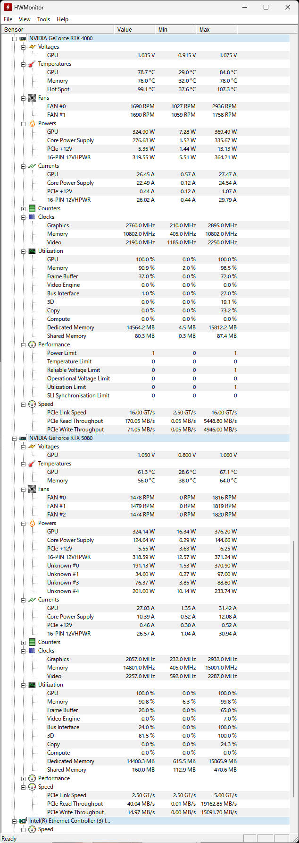Viewport: 299px width, 843px height.
Task: Collapse the NVIDIA GeForce RTX 5080 tree
Action: 14,438
